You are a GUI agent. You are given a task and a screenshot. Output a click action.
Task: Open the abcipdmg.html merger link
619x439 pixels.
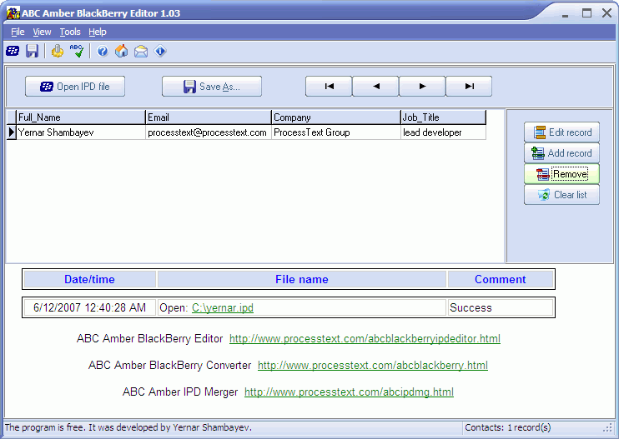click(x=349, y=392)
